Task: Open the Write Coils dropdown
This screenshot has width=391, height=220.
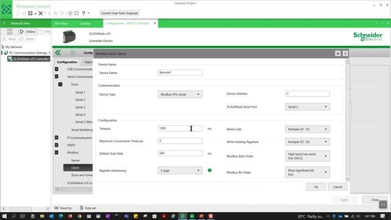Action: click(x=307, y=129)
